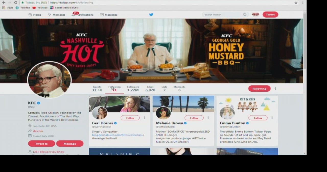
Task: Check Notifications bell with 99+ badge
Action: pyautogui.click(x=74, y=15)
